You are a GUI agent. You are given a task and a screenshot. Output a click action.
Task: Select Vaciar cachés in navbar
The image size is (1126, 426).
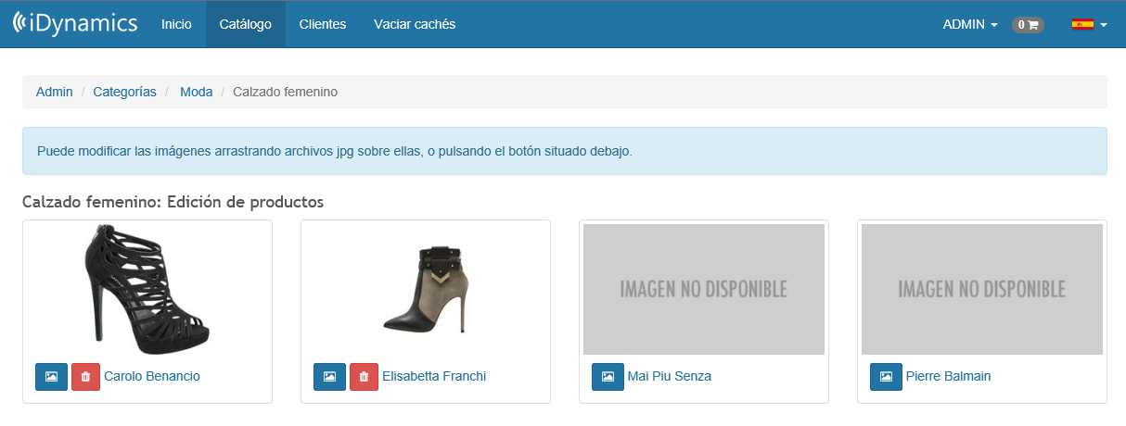click(415, 25)
